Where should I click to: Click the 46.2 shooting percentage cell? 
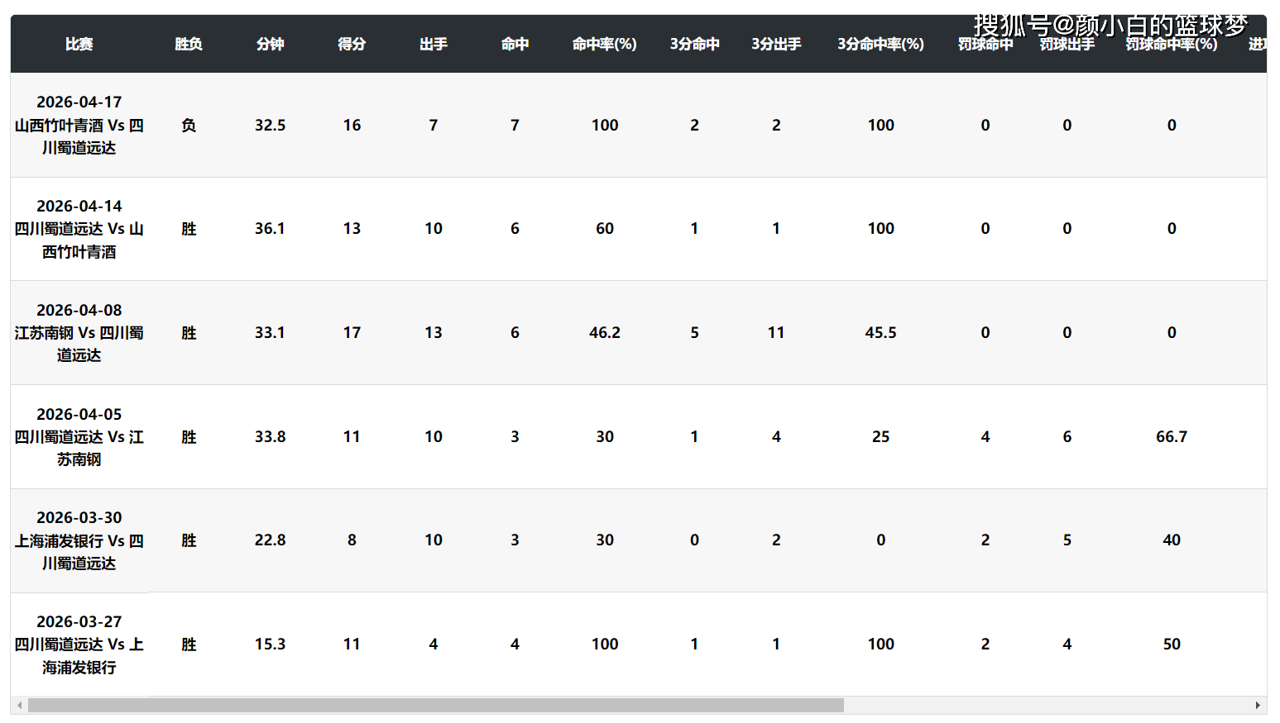pos(604,332)
